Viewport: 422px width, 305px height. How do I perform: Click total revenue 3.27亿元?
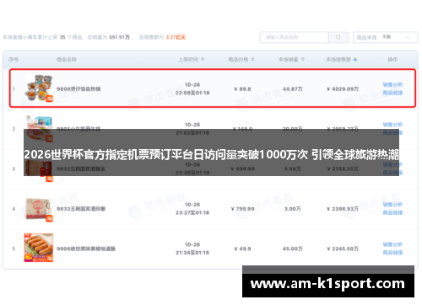pos(176,37)
